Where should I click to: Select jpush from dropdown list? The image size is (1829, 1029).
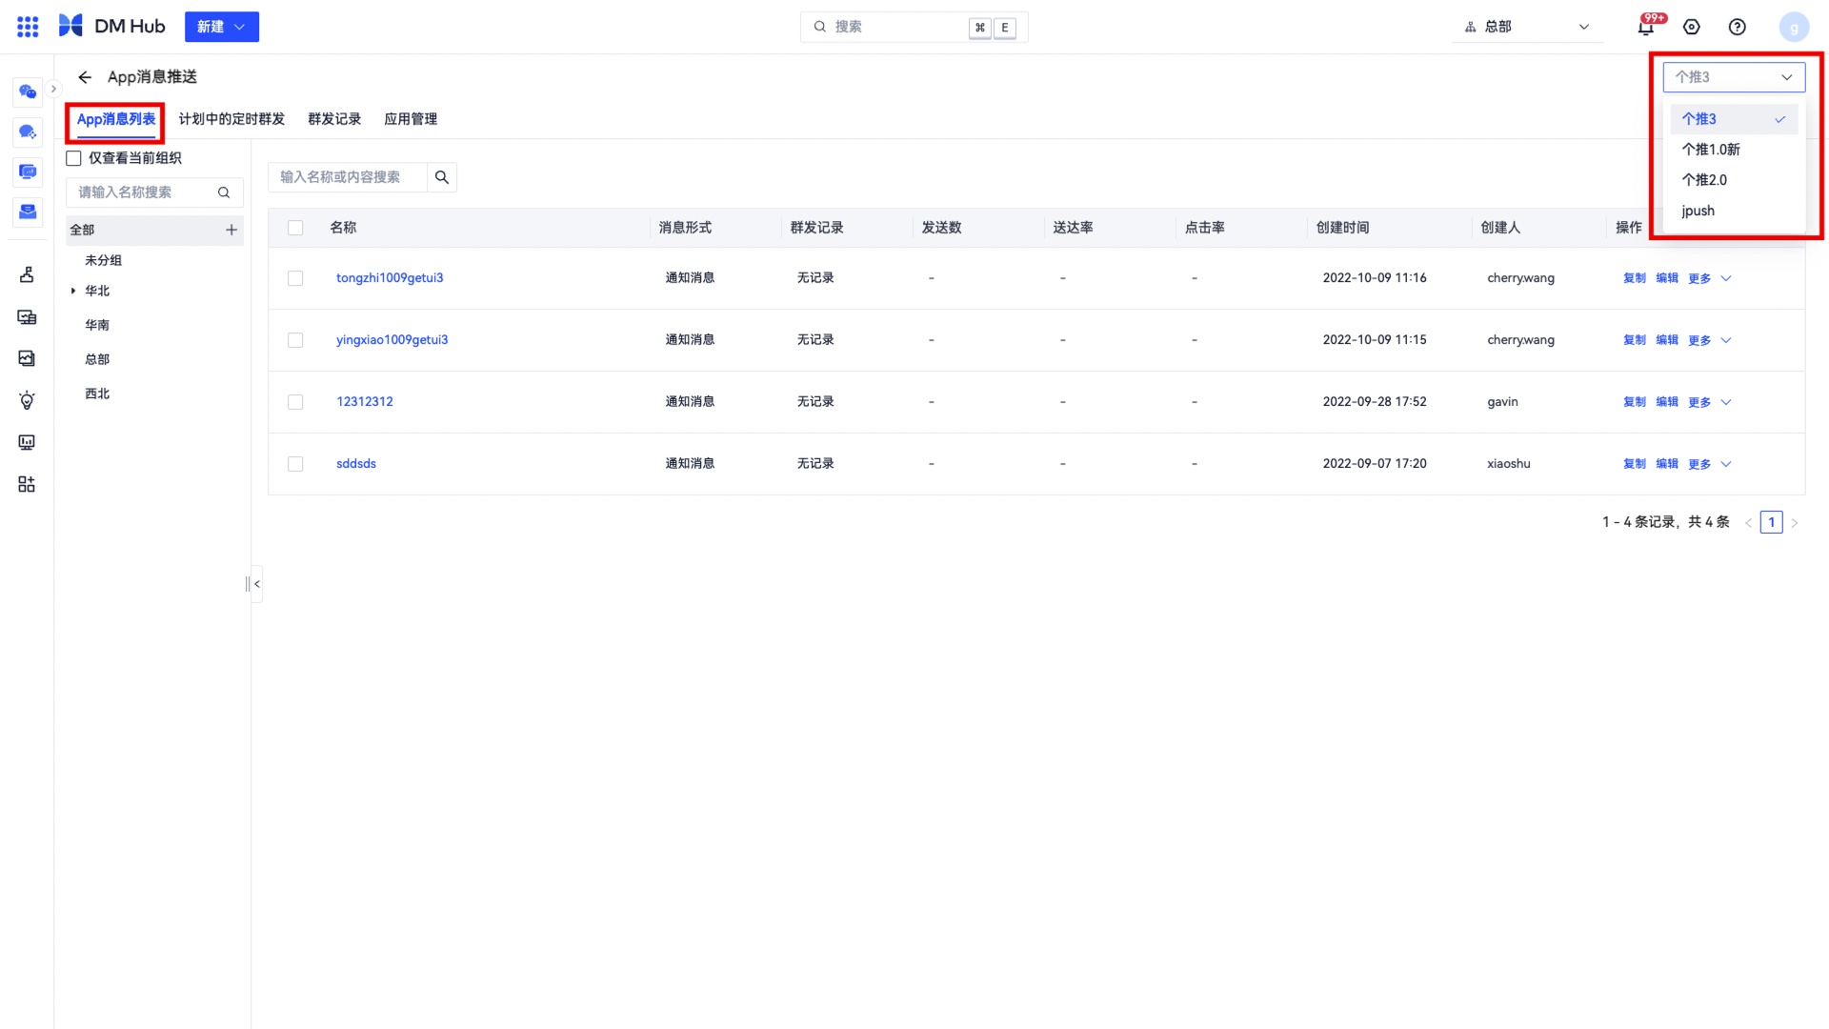click(1734, 211)
